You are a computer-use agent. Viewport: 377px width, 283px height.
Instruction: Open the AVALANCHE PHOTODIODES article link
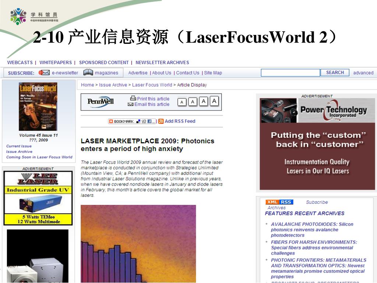(312, 230)
